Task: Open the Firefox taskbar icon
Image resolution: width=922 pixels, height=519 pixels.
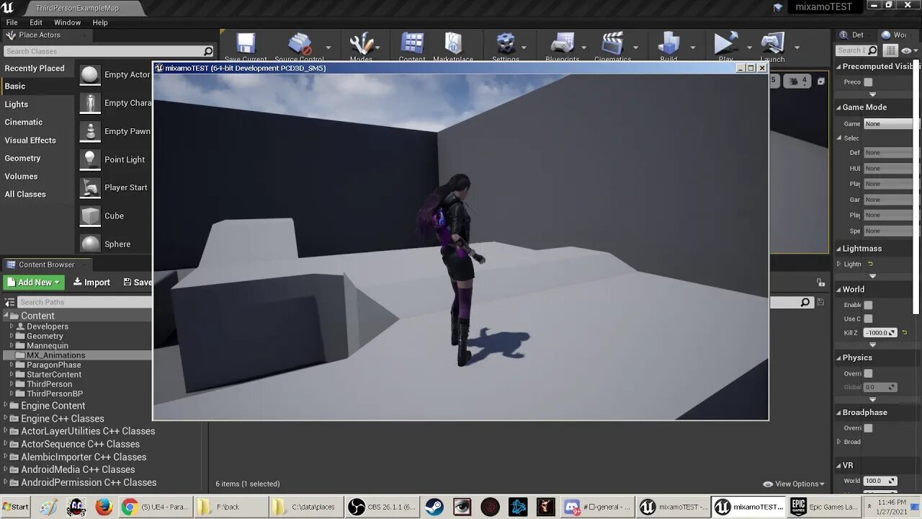Action: tap(104, 507)
